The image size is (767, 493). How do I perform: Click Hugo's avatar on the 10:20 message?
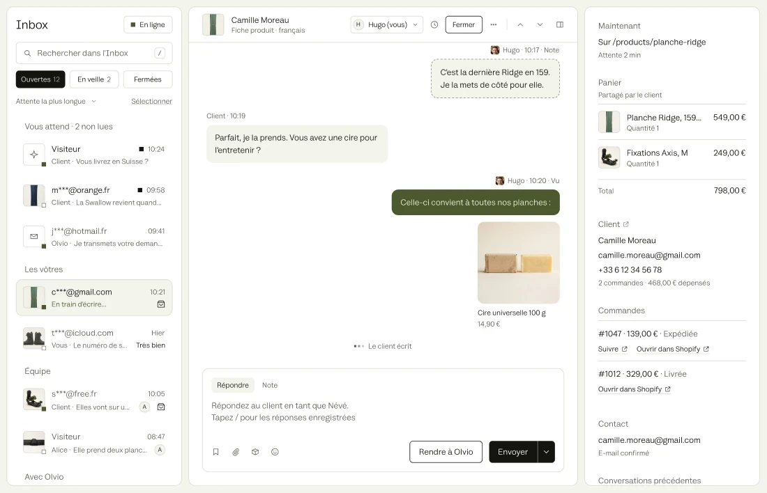[x=500, y=181]
